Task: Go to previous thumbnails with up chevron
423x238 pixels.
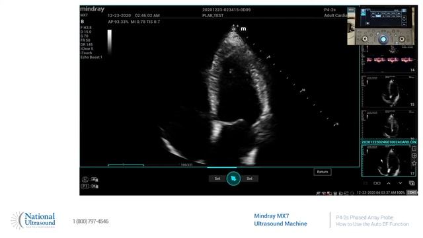Action: point(389,183)
